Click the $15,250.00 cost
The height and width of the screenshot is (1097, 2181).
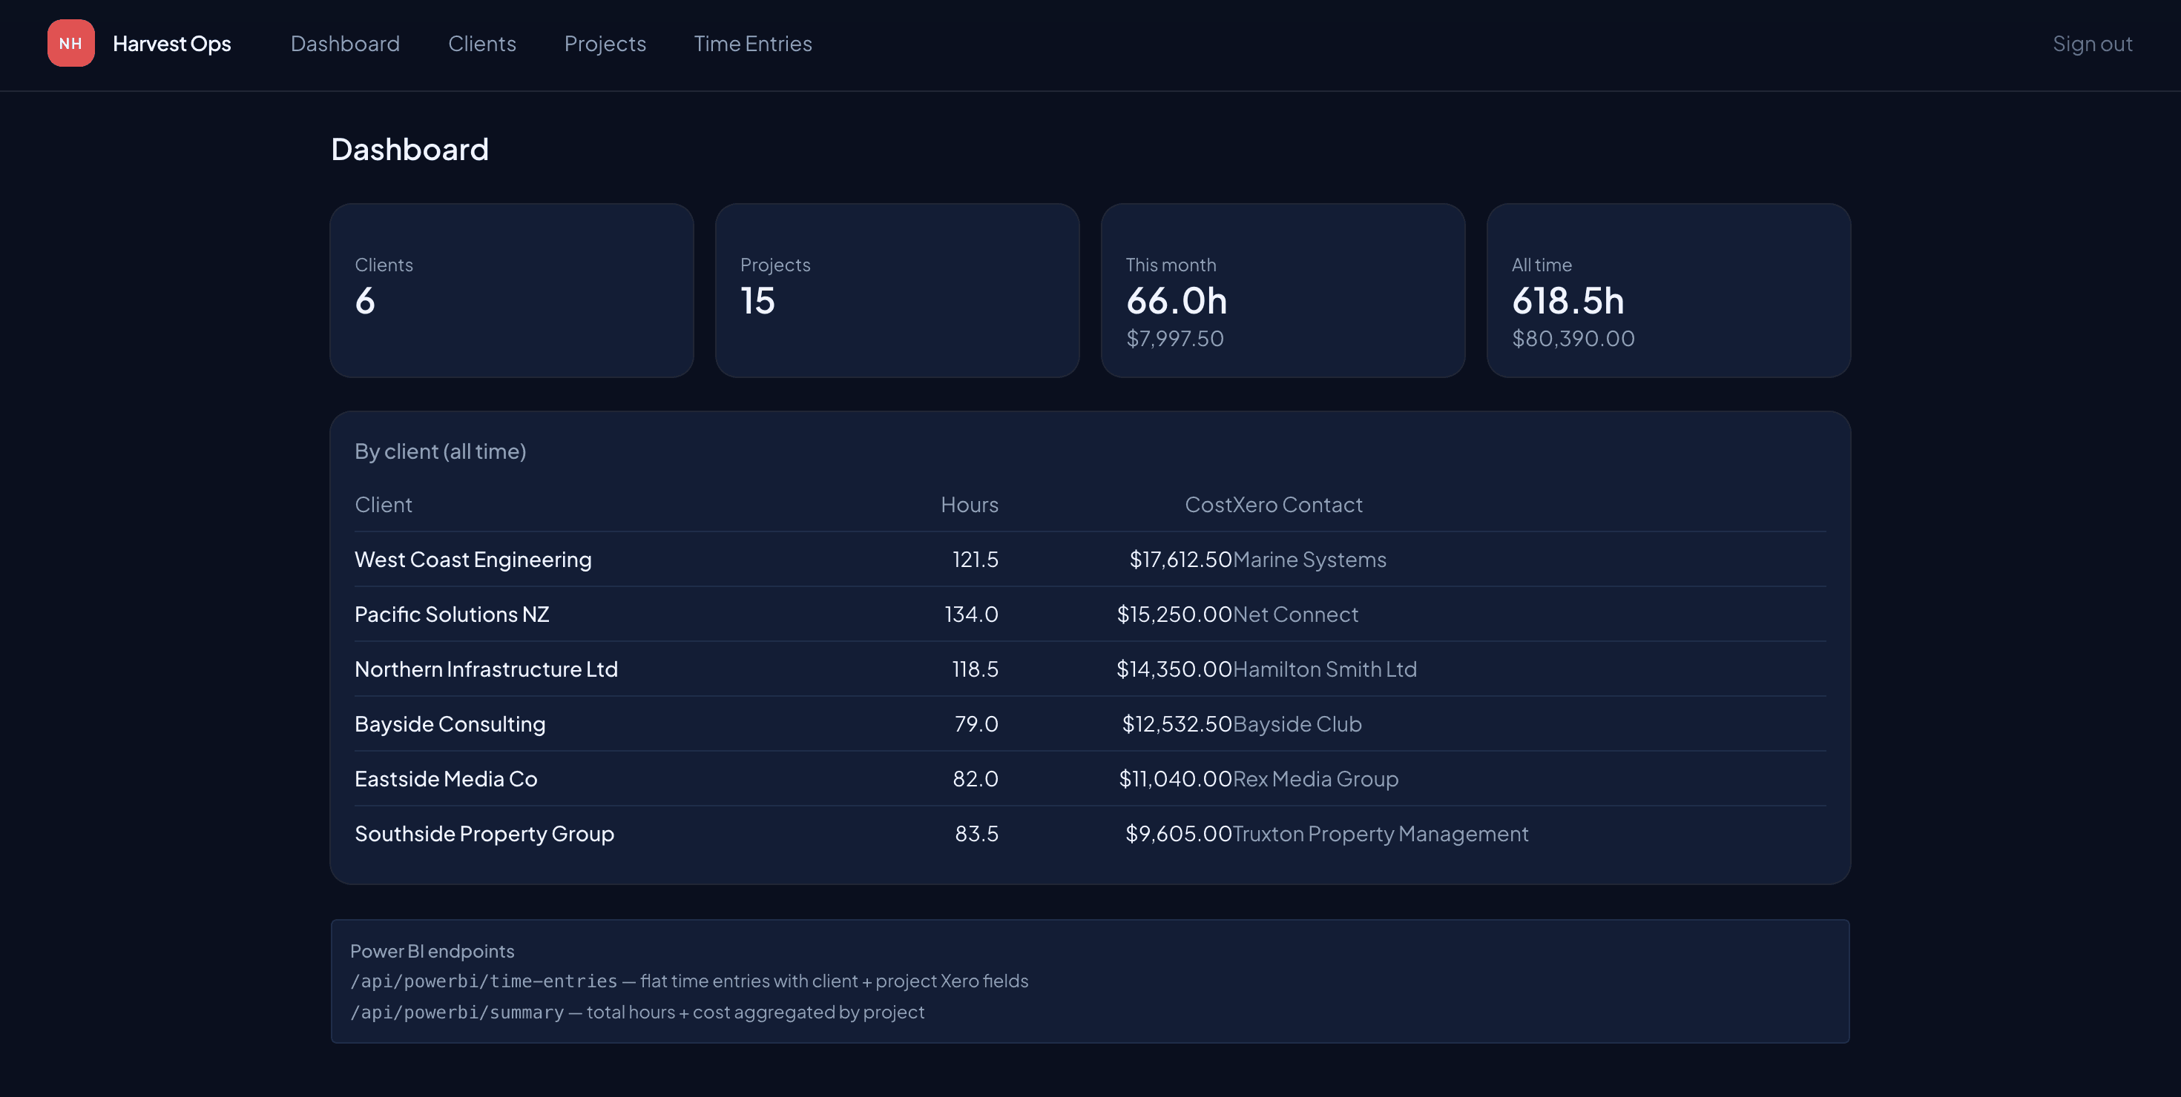point(1174,614)
